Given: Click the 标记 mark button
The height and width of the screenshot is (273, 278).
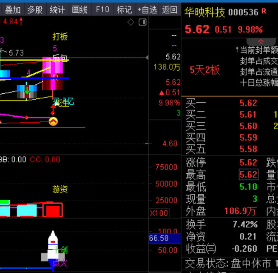Looking at the screenshot, I should tap(124, 10).
